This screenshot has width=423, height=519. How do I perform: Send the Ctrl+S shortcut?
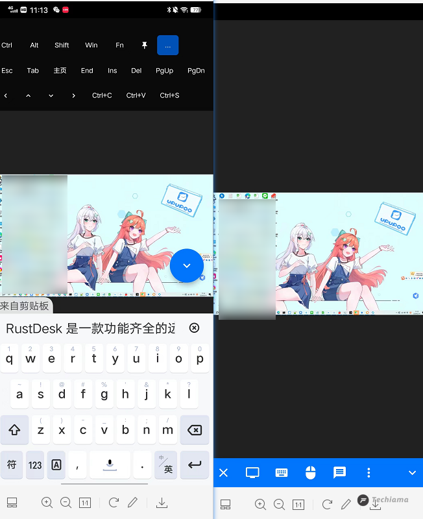pos(169,95)
